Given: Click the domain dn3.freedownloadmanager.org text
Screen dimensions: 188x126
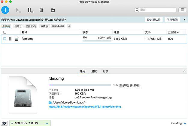Looking at the screenshot, I should click(93, 97).
